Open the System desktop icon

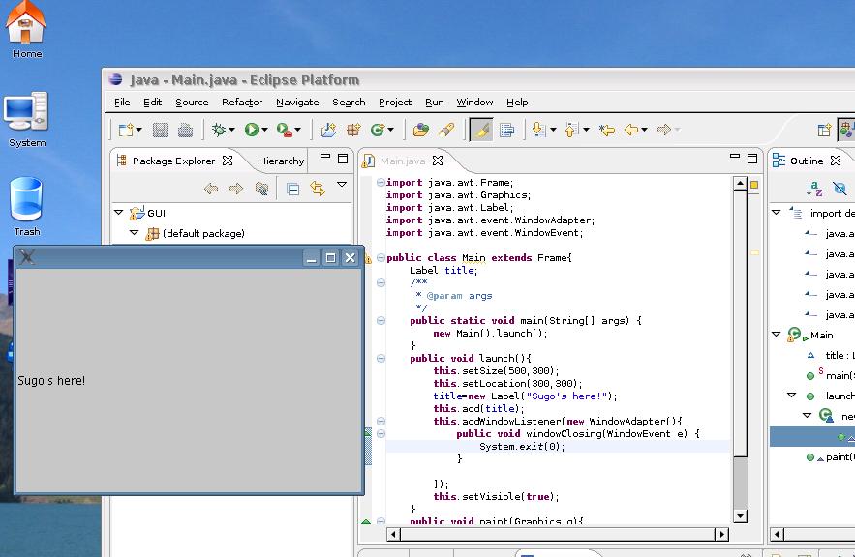pos(26,120)
